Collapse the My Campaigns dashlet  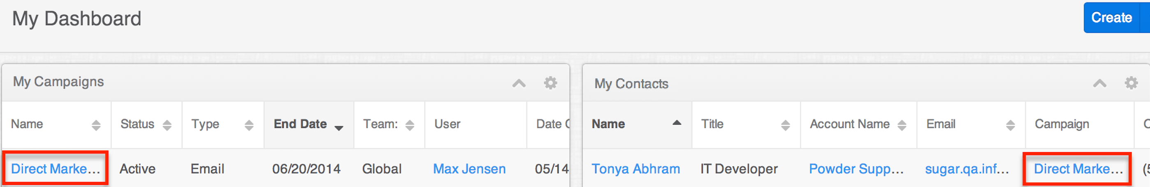coord(519,83)
